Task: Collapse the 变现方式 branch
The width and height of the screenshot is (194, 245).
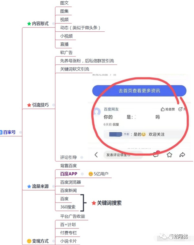Action: [x=54, y=241]
